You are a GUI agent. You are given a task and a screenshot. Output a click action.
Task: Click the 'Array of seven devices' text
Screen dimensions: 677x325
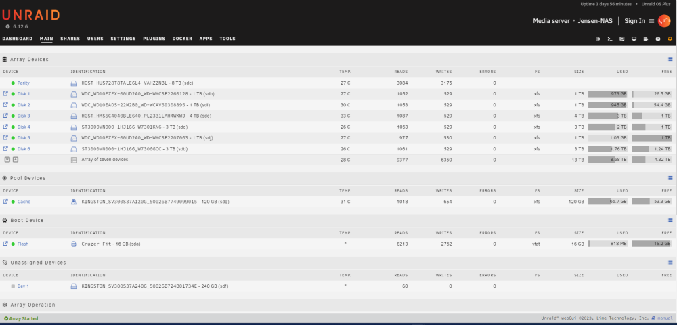(105, 160)
